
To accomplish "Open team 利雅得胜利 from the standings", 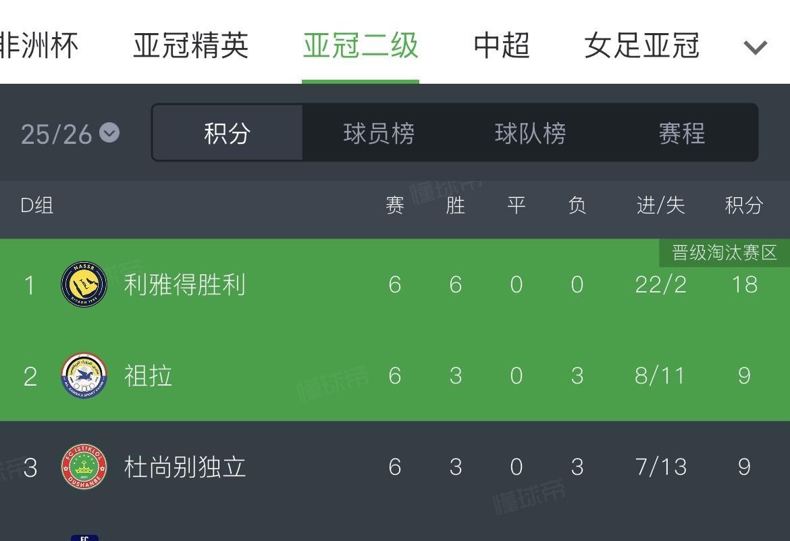I will click(x=184, y=284).
